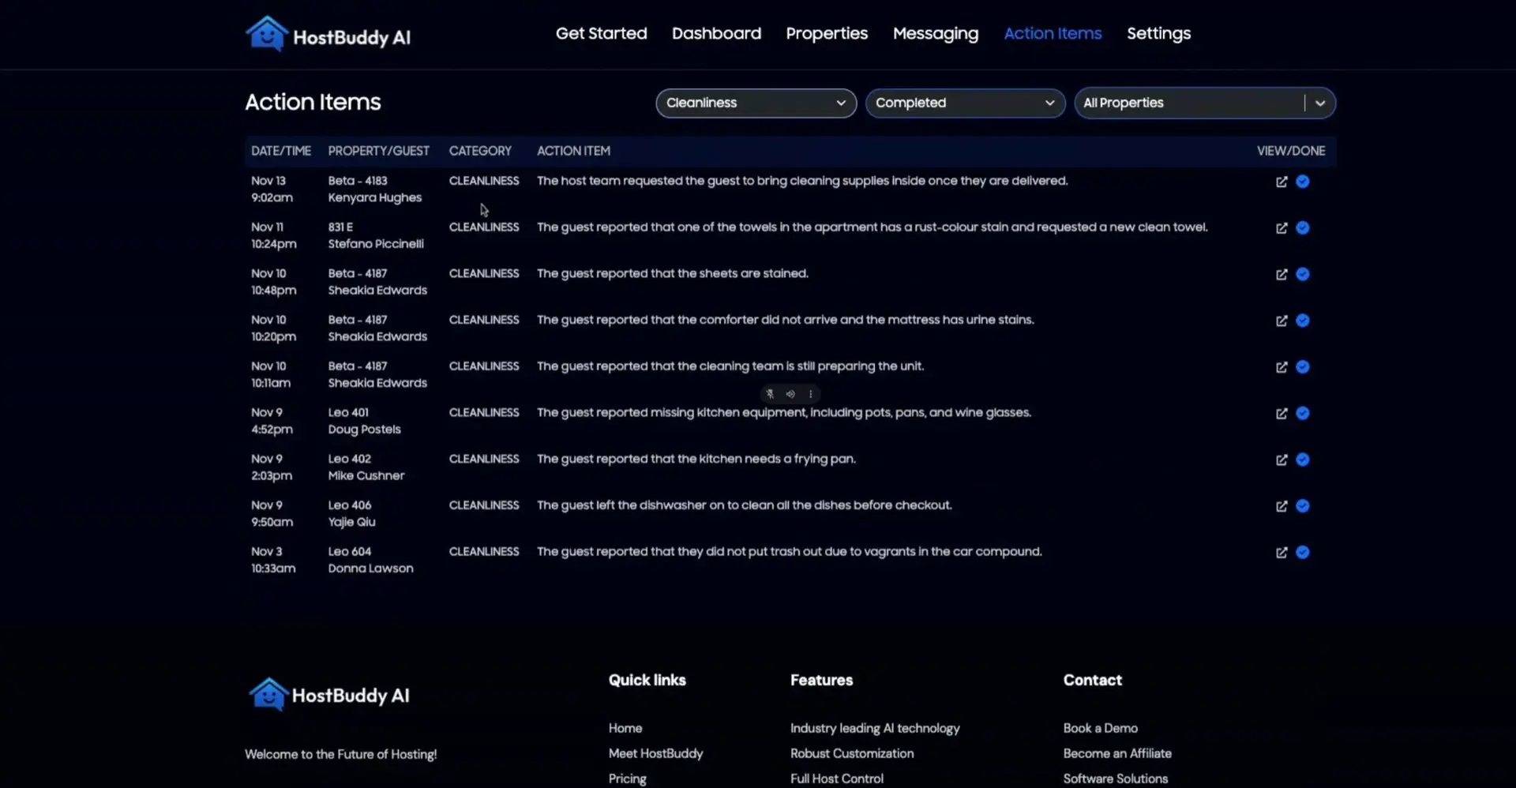The height and width of the screenshot is (788, 1516).
Task: Click the VIEW/DONE column header
Action: click(x=1291, y=151)
